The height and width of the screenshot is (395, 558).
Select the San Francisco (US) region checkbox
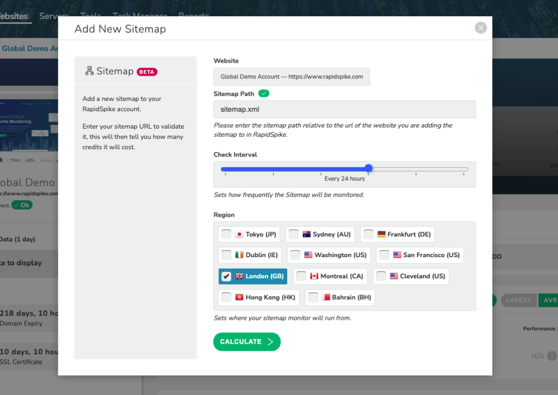(384, 255)
